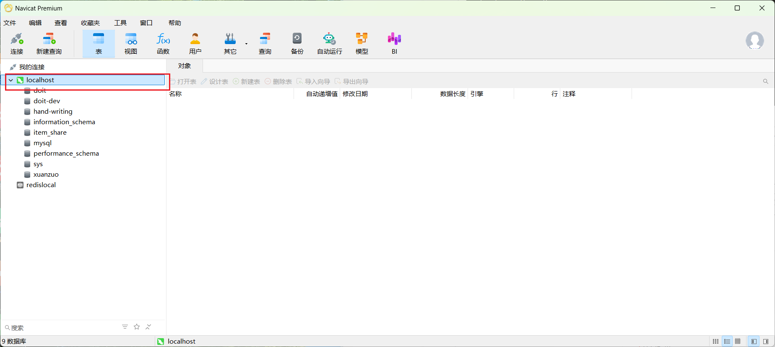
Task: Switch to grid/ER view in status bar
Action: 738,342
